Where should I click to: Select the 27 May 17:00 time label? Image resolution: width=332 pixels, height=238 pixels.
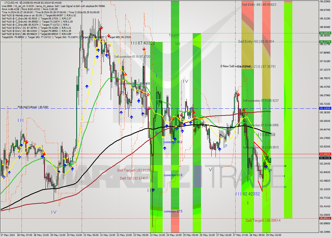[x=241, y=235]
